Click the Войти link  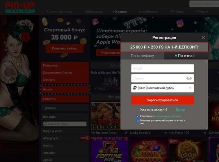(180, 110)
